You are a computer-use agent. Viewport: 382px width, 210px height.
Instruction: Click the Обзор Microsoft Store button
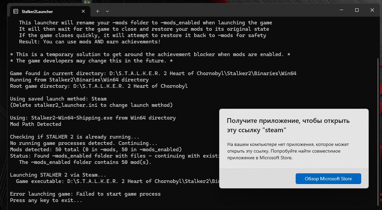[328, 179]
